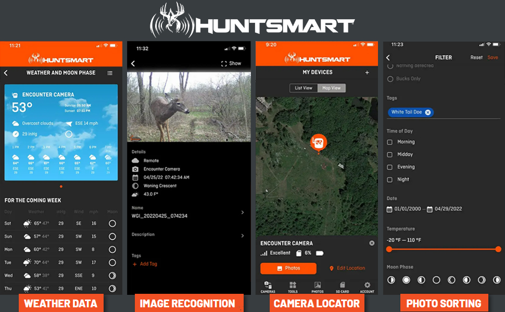
Task: Open the Account tab in bottom bar
Action: tap(367, 287)
